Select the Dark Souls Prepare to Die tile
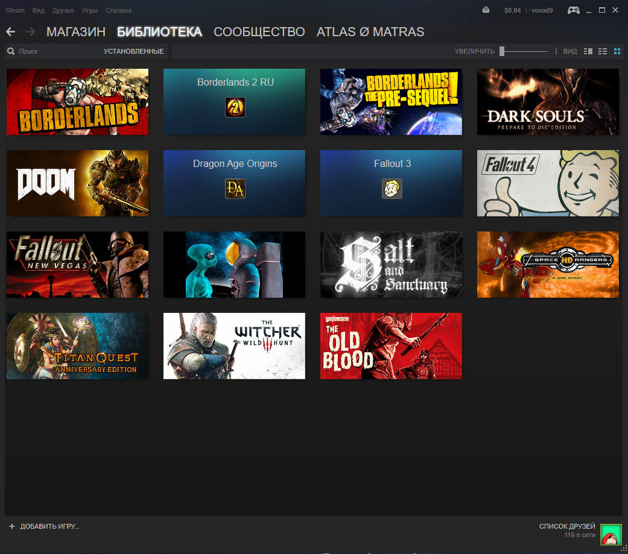Image resolution: width=628 pixels, height=554 pixels. (548, 102)
